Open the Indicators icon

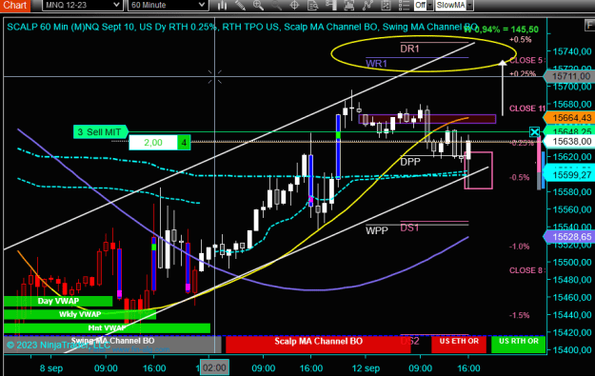click(x=367, y=5)
